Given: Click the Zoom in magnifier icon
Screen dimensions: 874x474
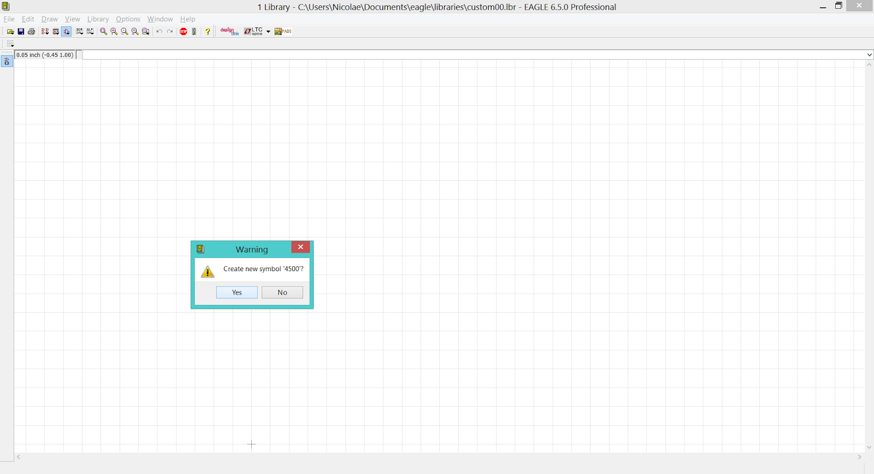Looking at the screenshot, I should coord(114,32).
